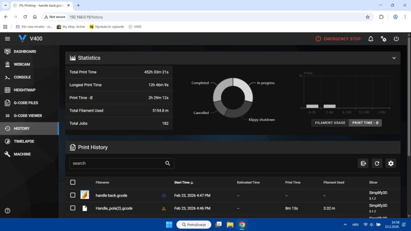
Task: Go to G-Code Files in sidebar
Action: [25, 103]
